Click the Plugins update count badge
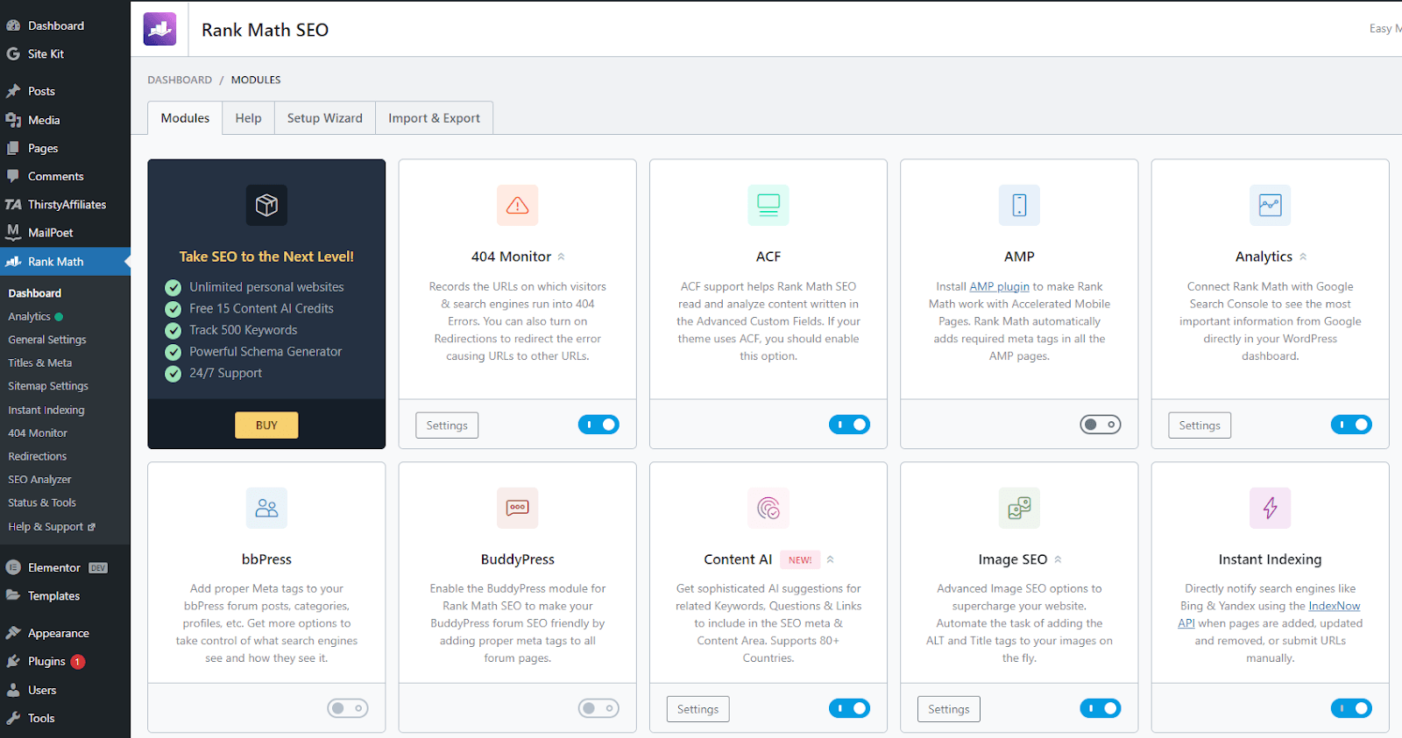This screenshot has width=1402, height=738. click(78, 662)
